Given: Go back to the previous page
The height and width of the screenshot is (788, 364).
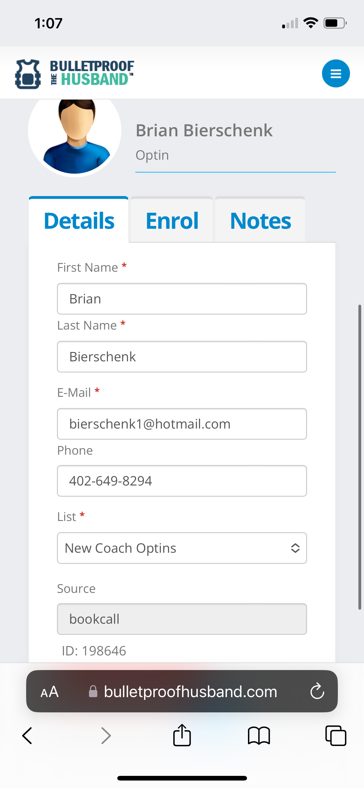Looking at the screenshot, I should [27, 736].
